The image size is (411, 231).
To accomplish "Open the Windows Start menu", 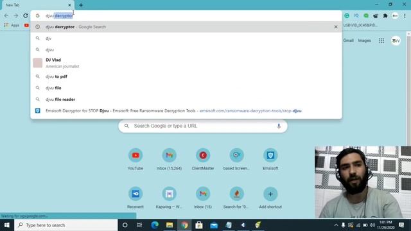I will click(7, 225).
